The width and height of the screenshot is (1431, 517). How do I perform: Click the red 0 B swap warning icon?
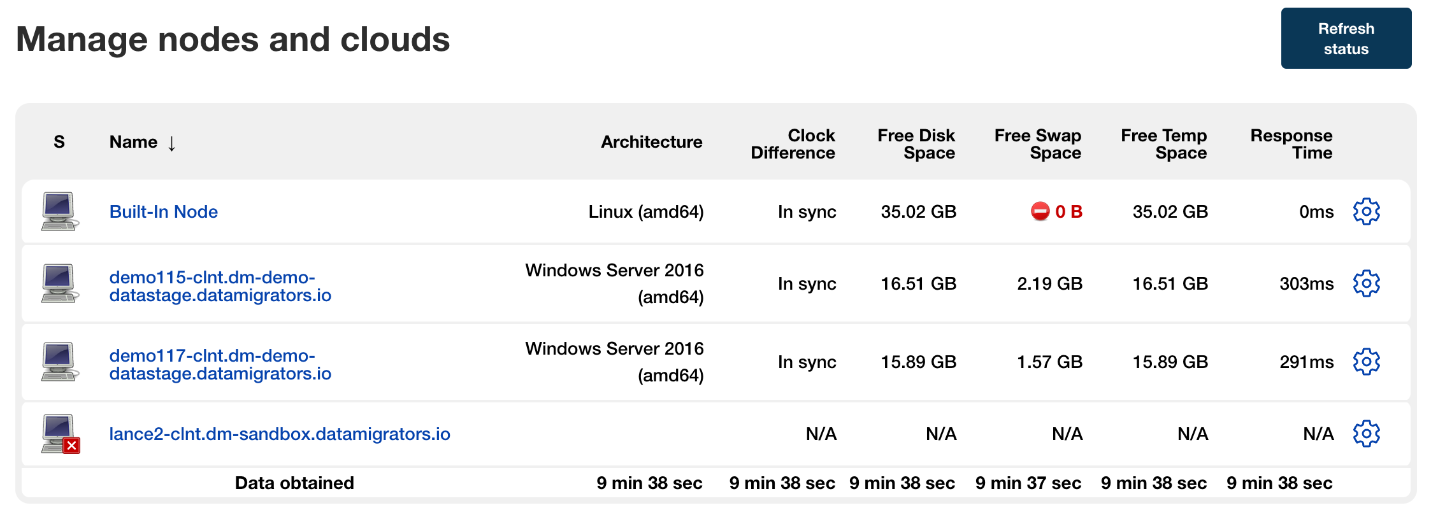tap(1040, 211)
